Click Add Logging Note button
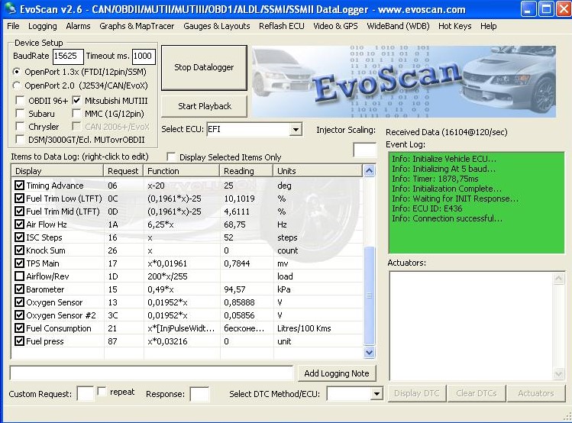Image resolution: width=572 pixels, height=423 pixels. point(337,373)
